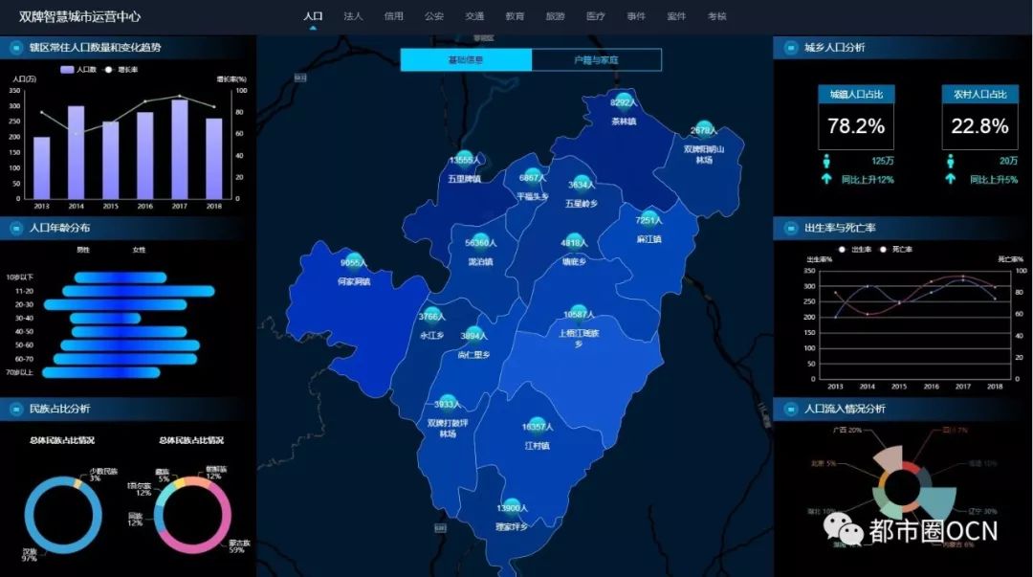Click the 理家坪乡 13900人 map marker
The height and width of the screenshot is (577, 1033).
(x=512, y=507)
